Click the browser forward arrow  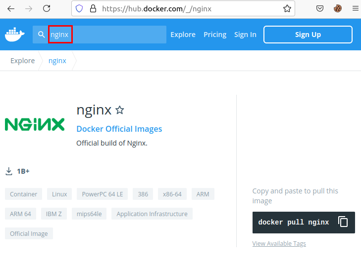(x=29, y=9)
